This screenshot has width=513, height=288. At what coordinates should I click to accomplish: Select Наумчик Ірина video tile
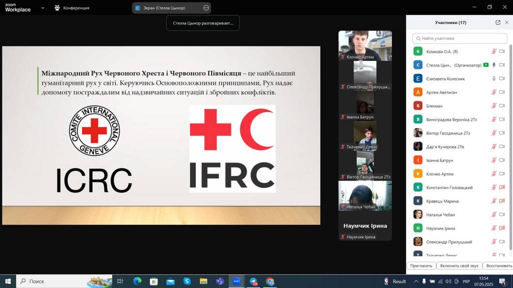pyautogui.click(x=365, y=225)
